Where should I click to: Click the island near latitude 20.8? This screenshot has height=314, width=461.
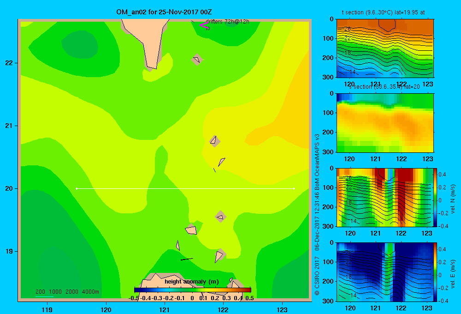tap(214, 141)
